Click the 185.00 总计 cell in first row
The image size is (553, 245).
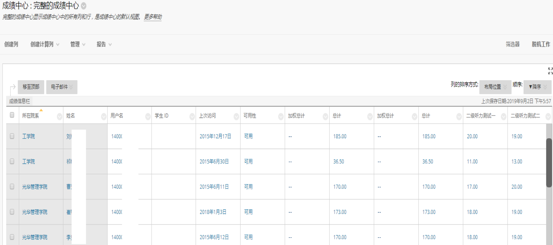click(x=340, y=137)
